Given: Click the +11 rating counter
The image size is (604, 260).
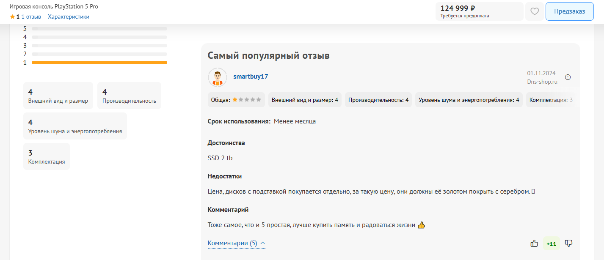Looking at the screenshot, I should pyautogui.click(x=552, y=244).
